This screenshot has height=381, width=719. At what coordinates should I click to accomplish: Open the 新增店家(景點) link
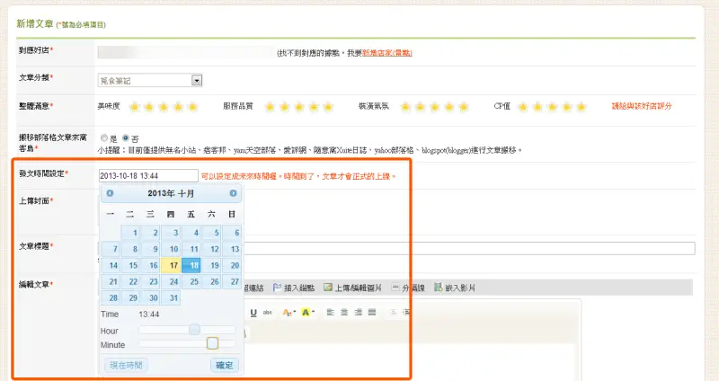click(x=387, y=53)
